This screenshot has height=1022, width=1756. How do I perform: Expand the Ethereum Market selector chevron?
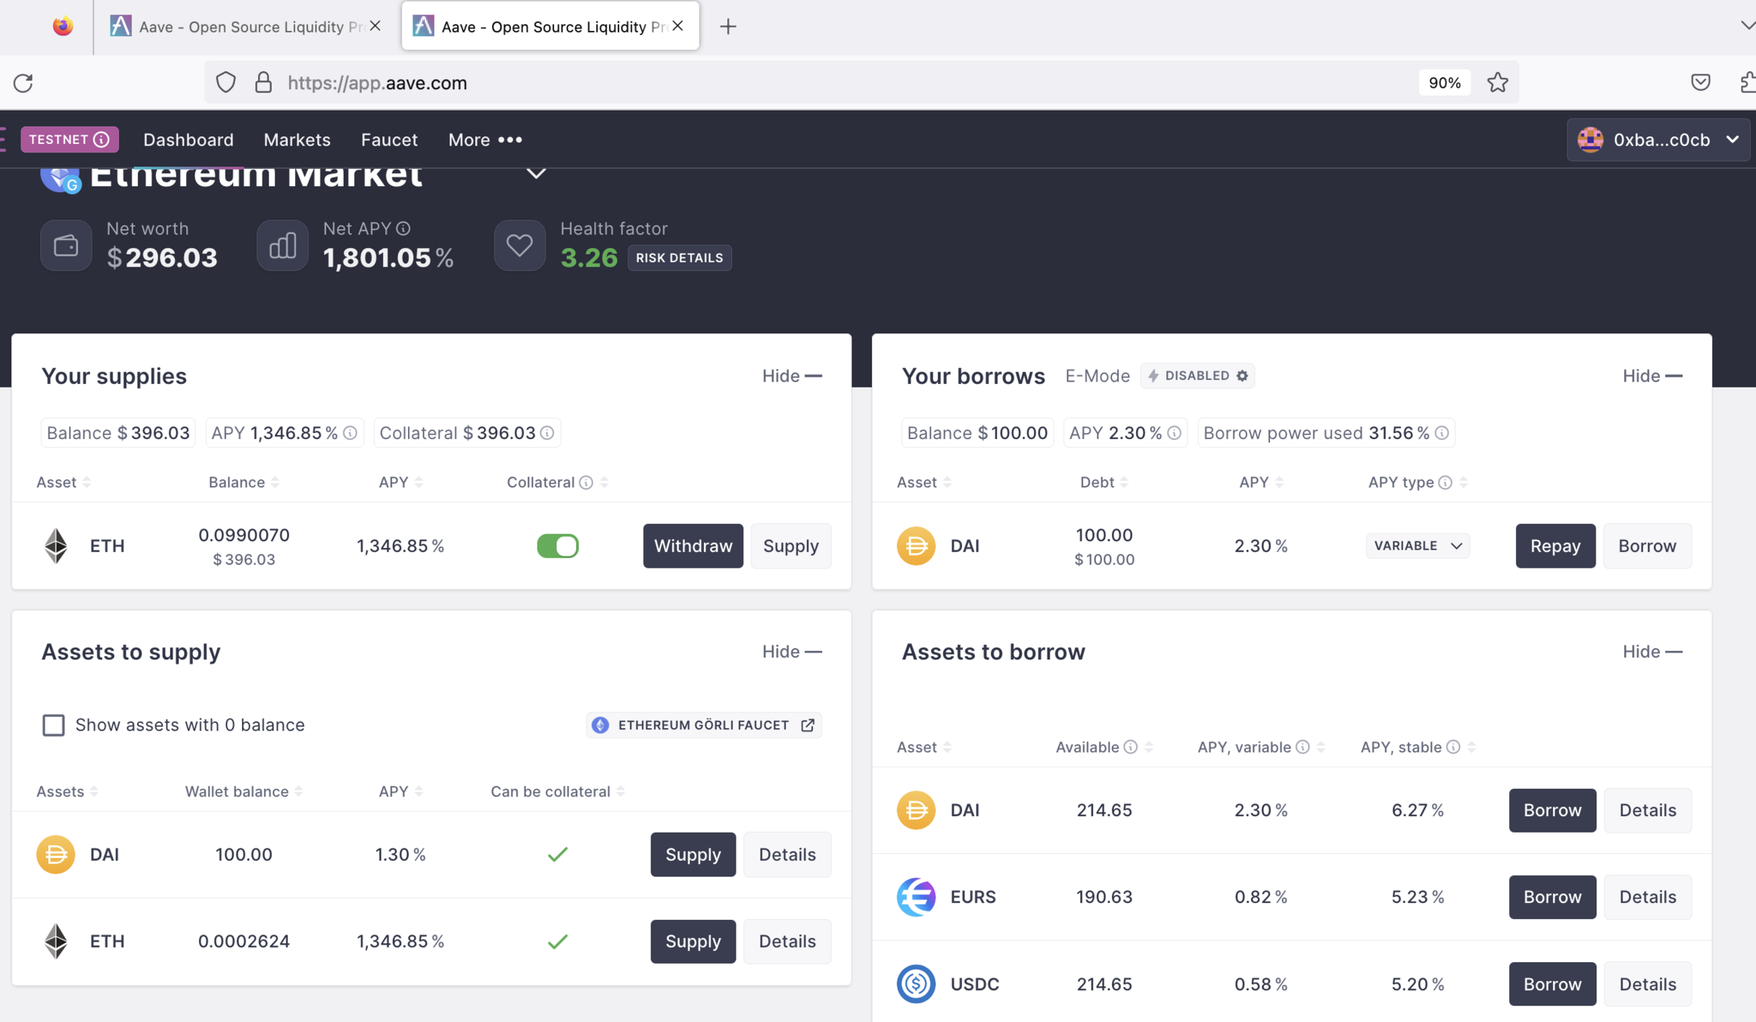click(x=536, y=174)
